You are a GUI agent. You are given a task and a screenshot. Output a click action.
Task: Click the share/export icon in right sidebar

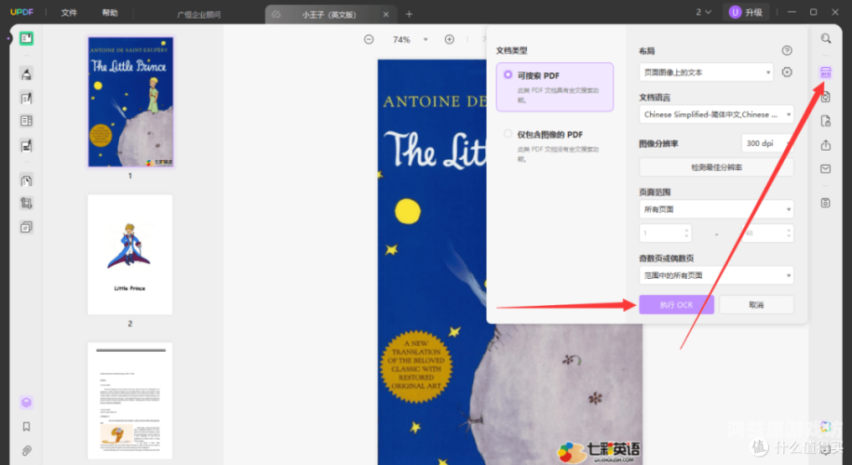pyautogui.click(x=825, y=145)
